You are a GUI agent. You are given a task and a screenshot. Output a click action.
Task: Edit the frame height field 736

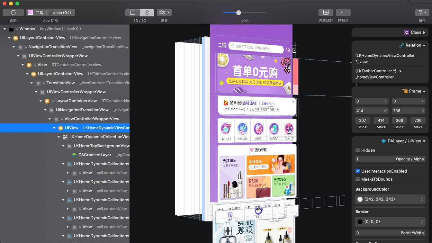click(x=409, y=111)
